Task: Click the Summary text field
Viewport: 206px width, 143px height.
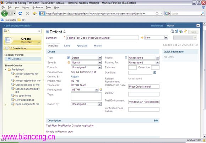Action: pyautogui.click(x=103, y=38)
